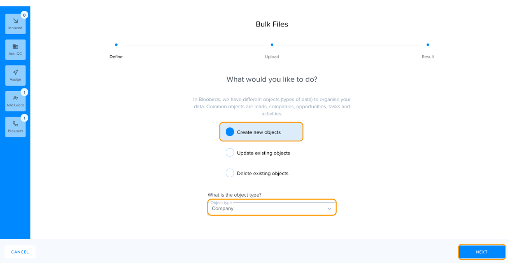Screen dimensions: 508x263
Task: Click the Add Leads badge showing 1
Action: point(24,92)
